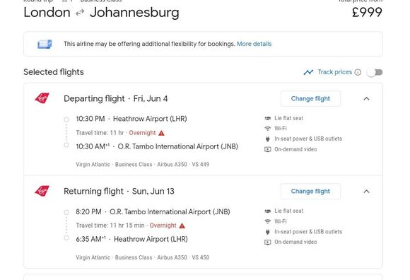Toggle the Track prices switch
The image size is (410, 280).
[375, 72]
